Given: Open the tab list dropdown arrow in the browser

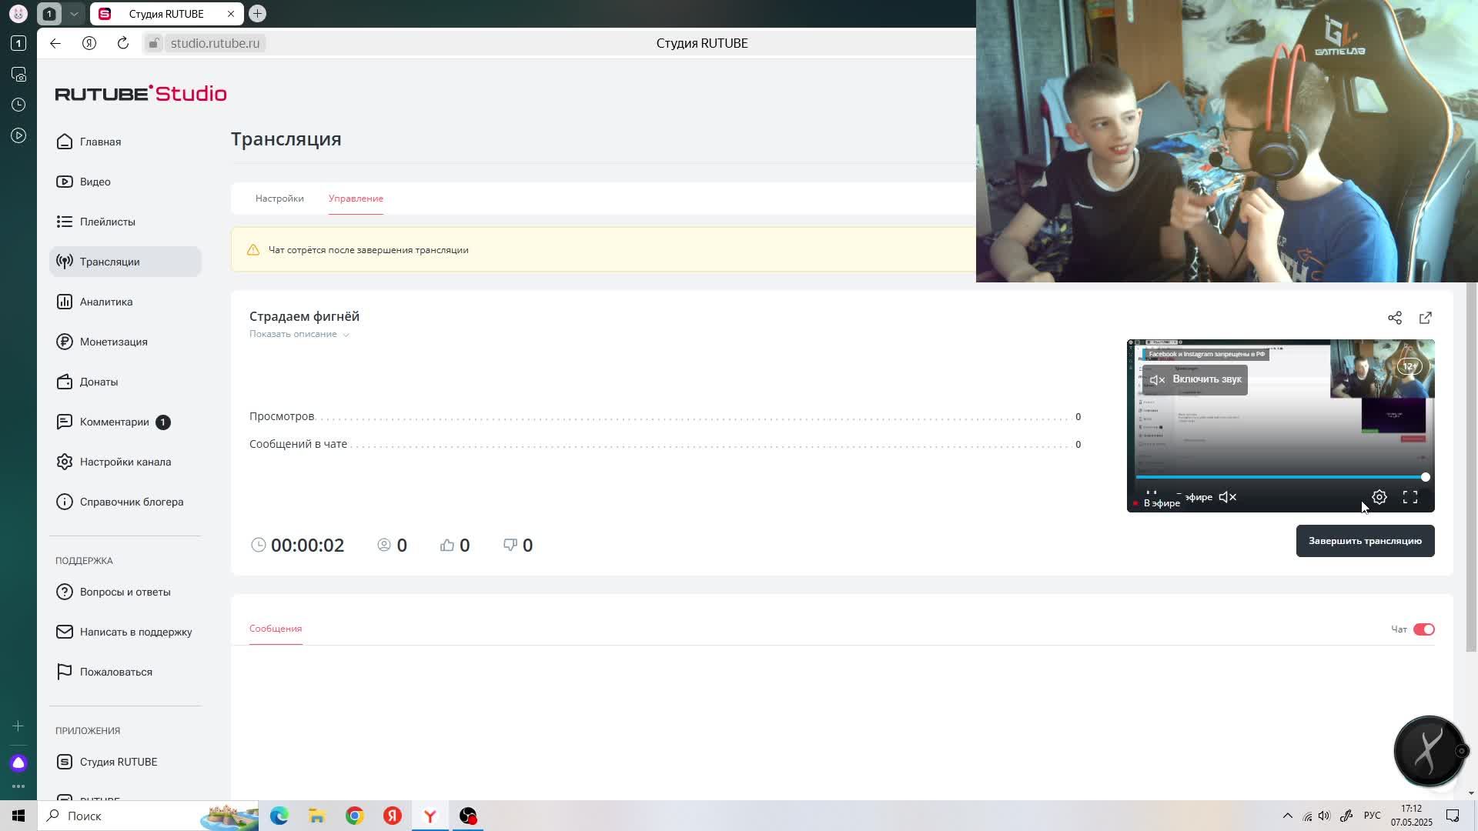Looking at the screenshot, I should [74, 14].
